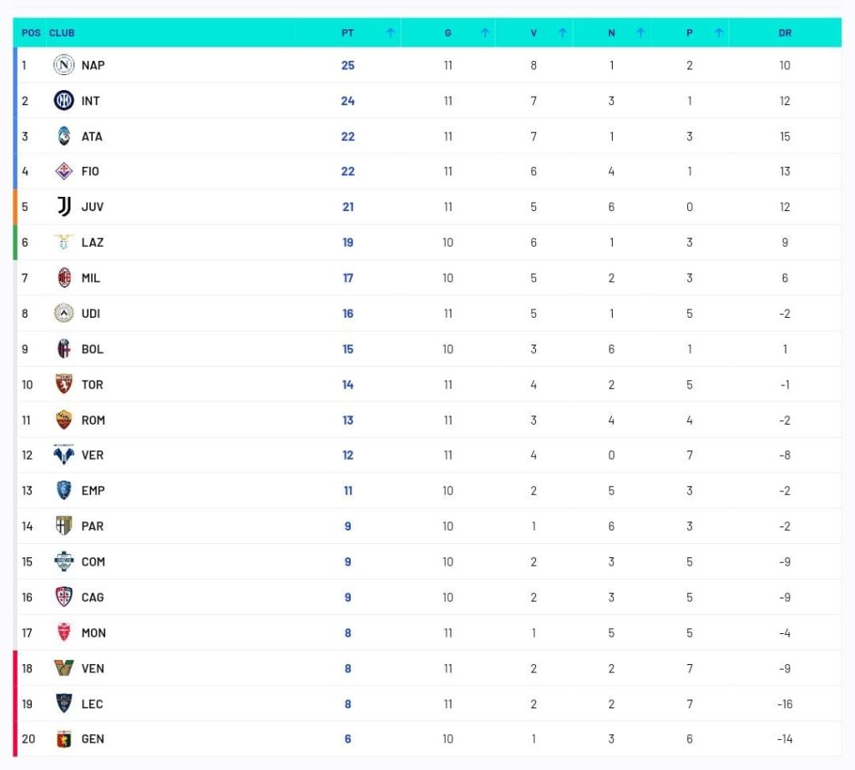
Task: Select the Parma club crest icon
Action: 63,526
